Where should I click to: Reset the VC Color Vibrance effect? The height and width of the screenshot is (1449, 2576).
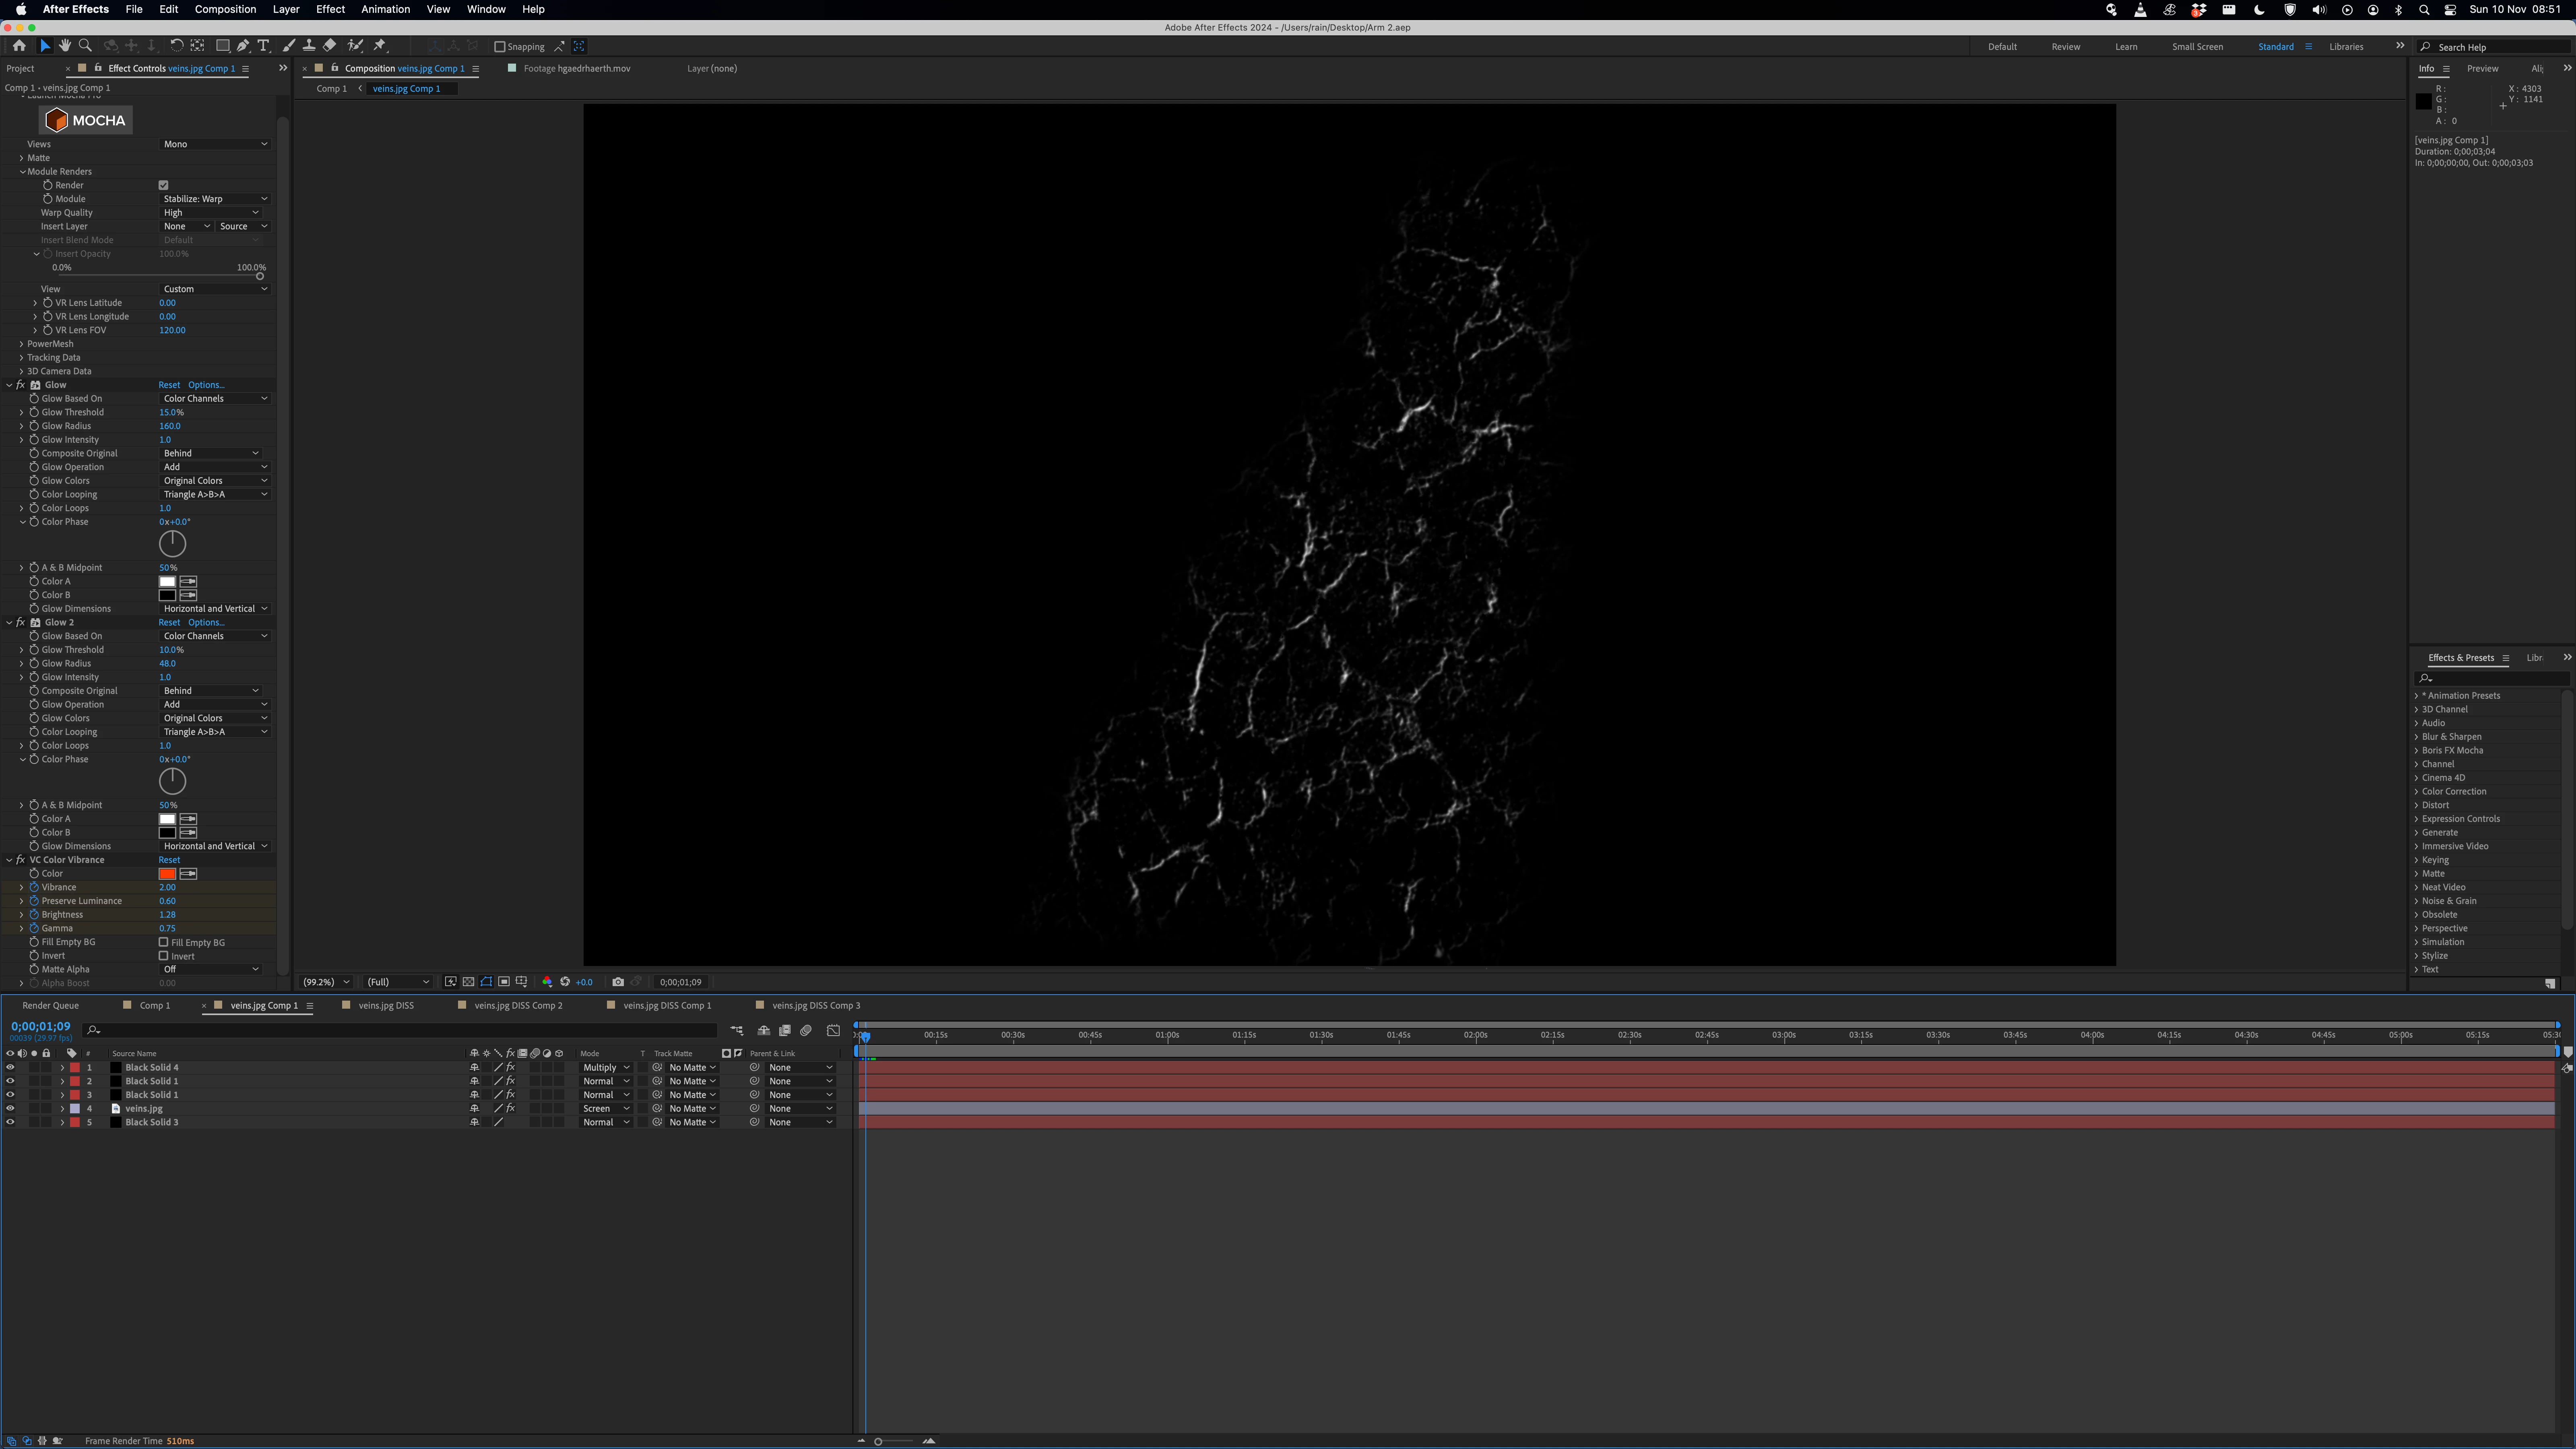point(169,860)
